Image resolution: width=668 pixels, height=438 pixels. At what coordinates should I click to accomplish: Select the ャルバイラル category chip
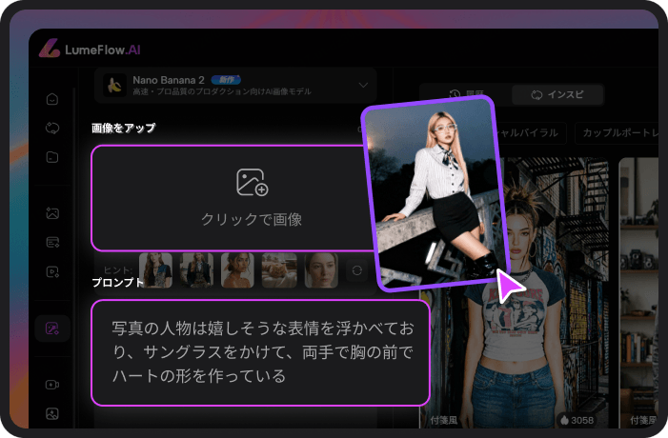(532, 133)
